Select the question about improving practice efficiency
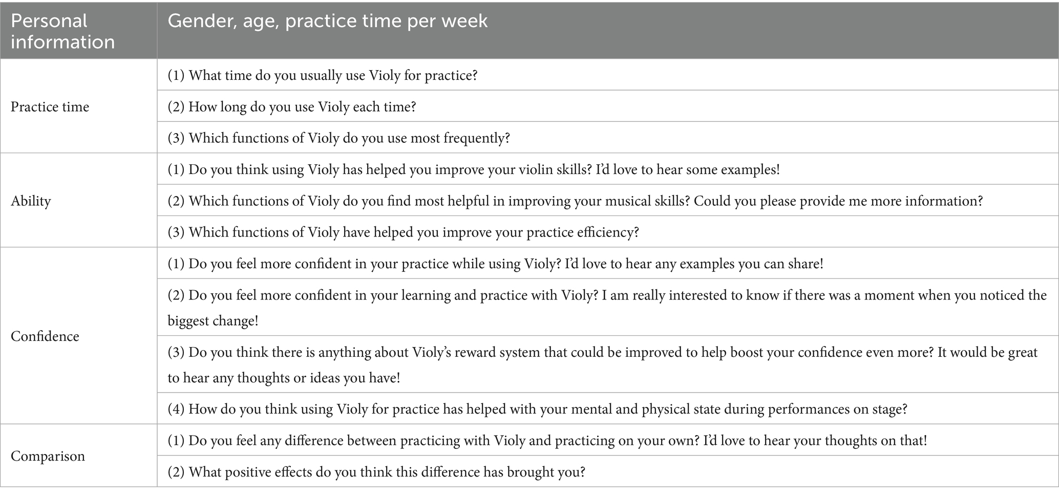This screenshot has width=1059, height=496. click(x=404, y=232)
